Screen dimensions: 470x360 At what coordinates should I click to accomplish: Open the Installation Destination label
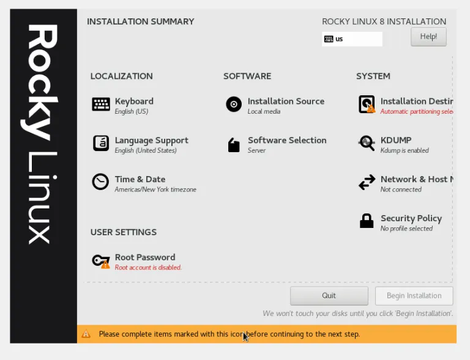click(417, 101)
